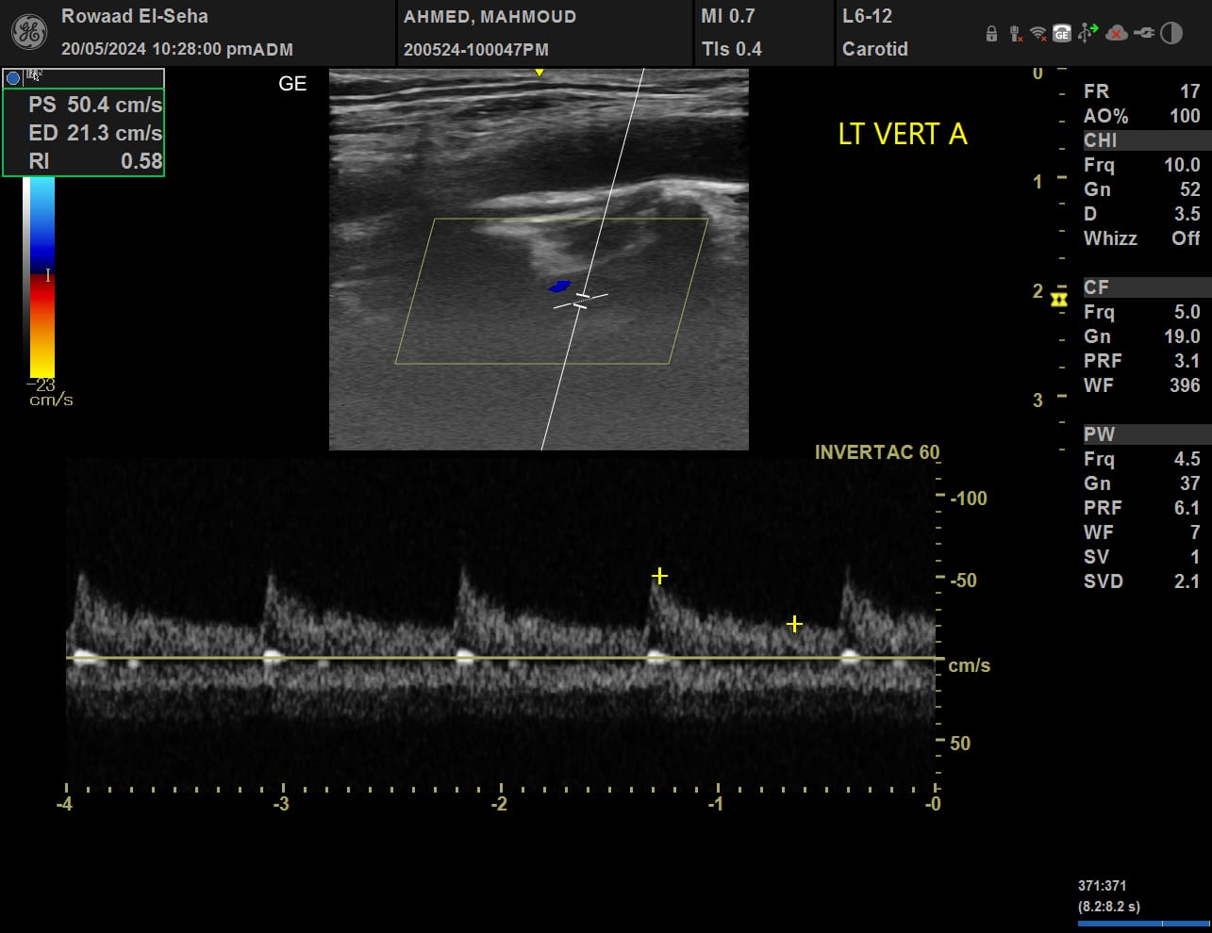This screenshot has width=1212, height=933.
Task: Click the exam ID 200524-100047PM
Action: tap(476, 50)
